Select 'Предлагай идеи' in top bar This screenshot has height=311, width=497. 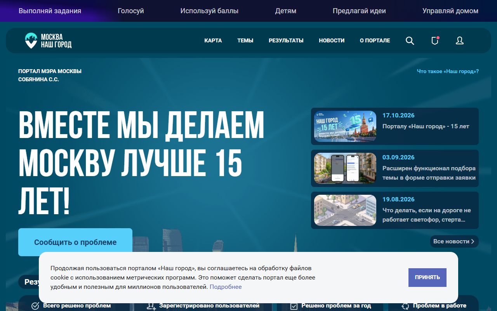pos(359,11)
